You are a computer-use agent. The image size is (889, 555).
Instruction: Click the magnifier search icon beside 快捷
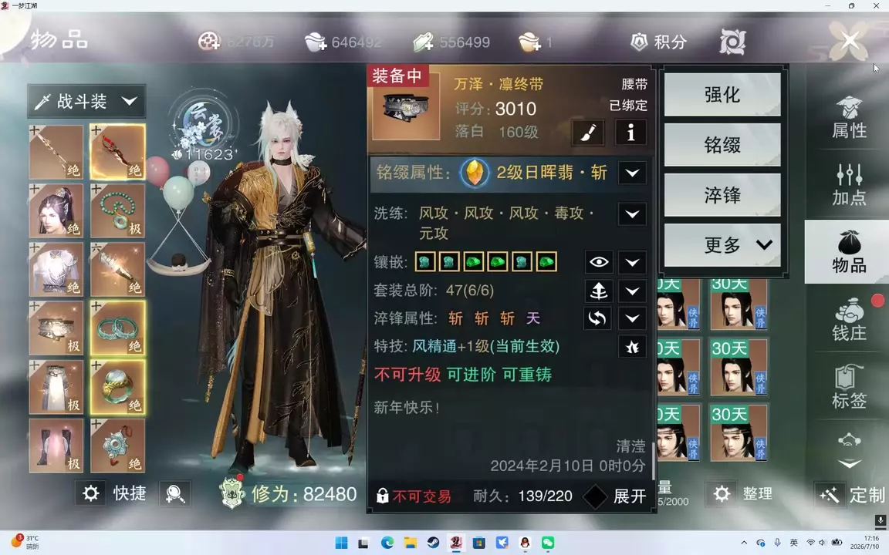click(175, 494)
